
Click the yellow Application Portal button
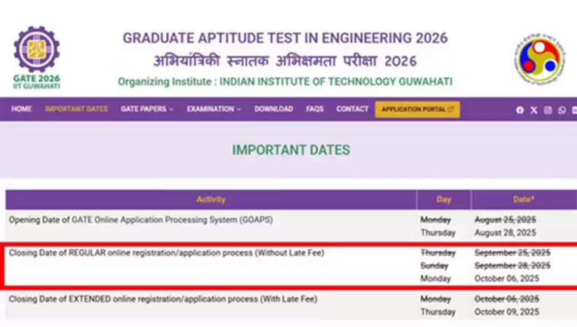coord(417,109)
